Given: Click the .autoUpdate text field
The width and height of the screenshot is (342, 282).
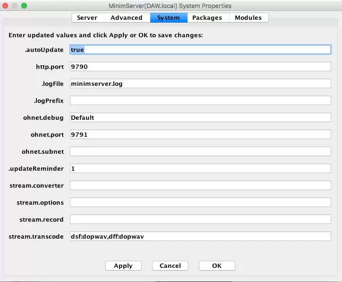Looking at the screenshot, I should click(x=200, y=50).
